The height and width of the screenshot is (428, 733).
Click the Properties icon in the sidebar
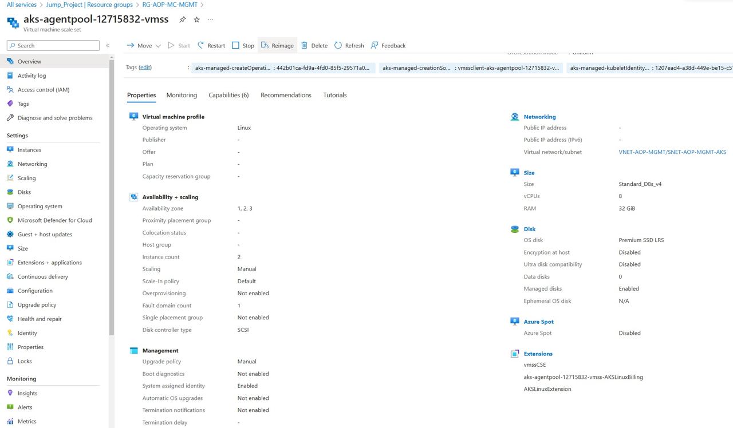click(10, 347)
